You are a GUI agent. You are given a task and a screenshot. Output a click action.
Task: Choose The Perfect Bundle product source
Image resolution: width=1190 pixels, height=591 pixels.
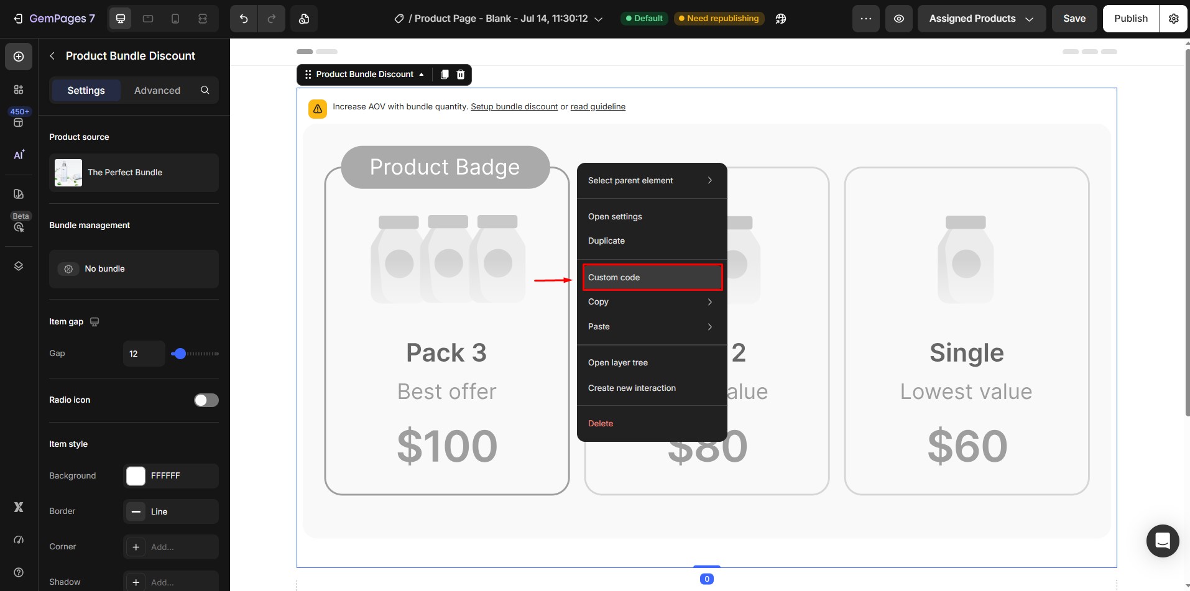coord(134,173)
